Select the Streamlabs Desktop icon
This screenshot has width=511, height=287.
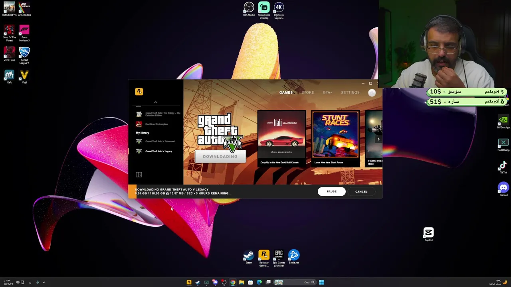point(264,10)
